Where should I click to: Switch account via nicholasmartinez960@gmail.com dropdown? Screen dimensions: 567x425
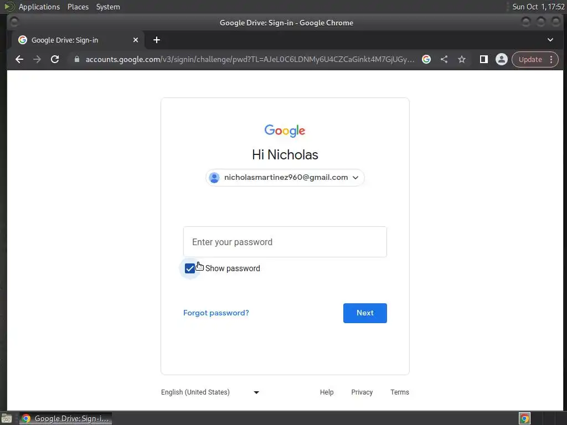[x=285, y=178]
